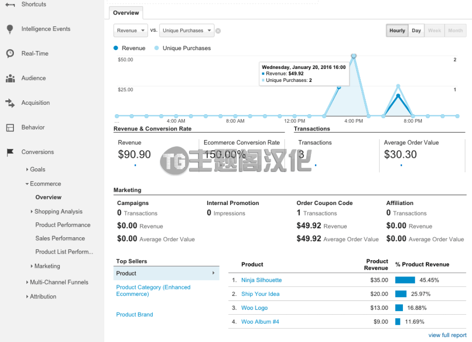Click the Revenue legend color dot

click(x=116, y=48)
